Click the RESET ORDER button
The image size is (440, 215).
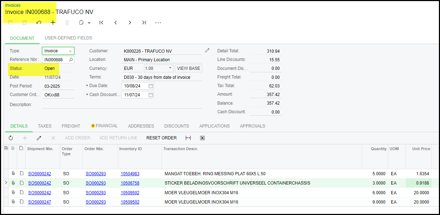point(161,138)
